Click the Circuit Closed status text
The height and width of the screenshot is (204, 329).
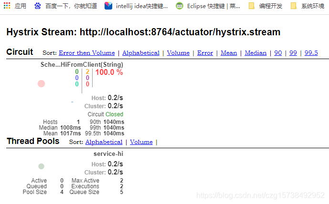106,114
